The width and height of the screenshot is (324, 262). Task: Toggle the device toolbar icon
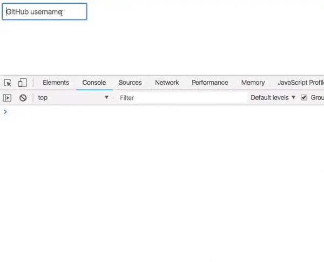click(22, 83)
